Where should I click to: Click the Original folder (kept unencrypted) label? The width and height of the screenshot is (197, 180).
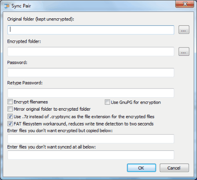coord(41,19)
